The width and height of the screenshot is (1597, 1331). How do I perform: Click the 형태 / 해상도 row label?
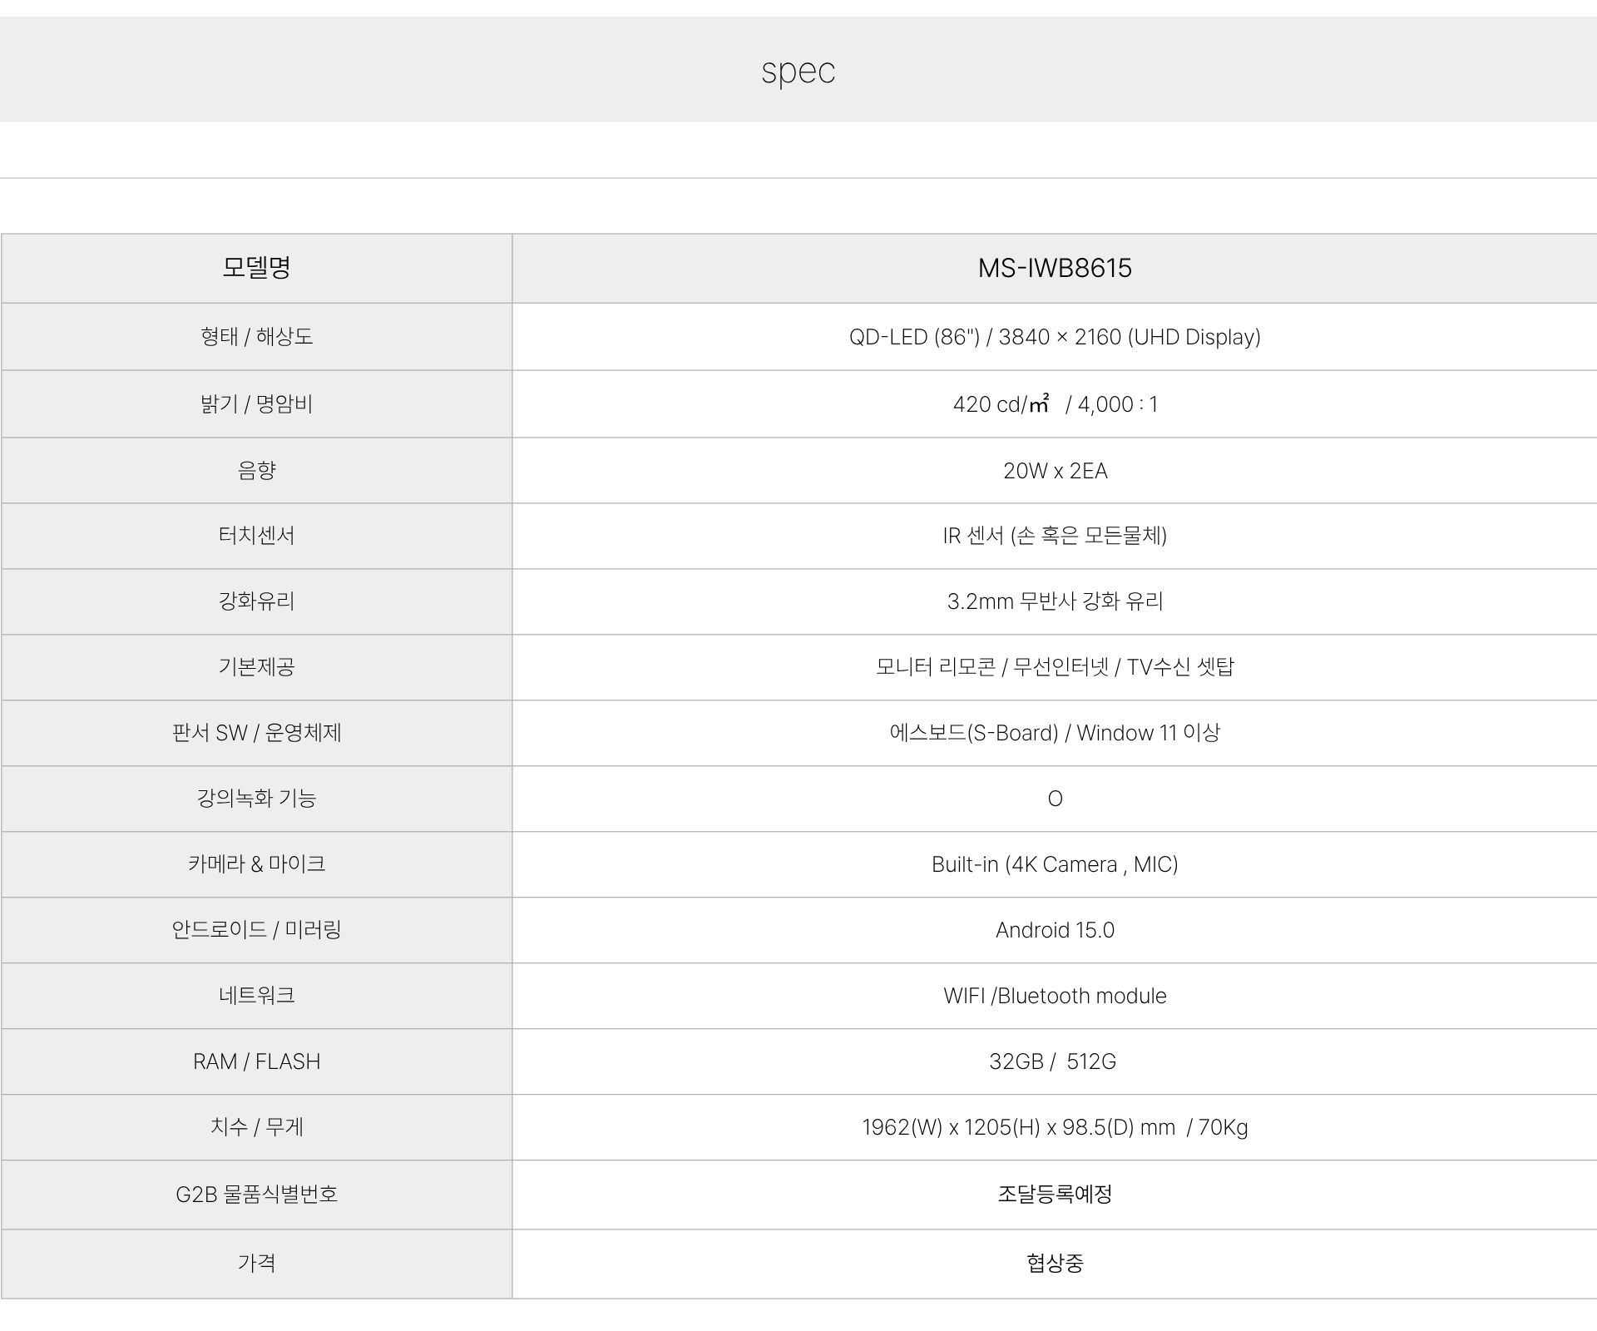256,336
